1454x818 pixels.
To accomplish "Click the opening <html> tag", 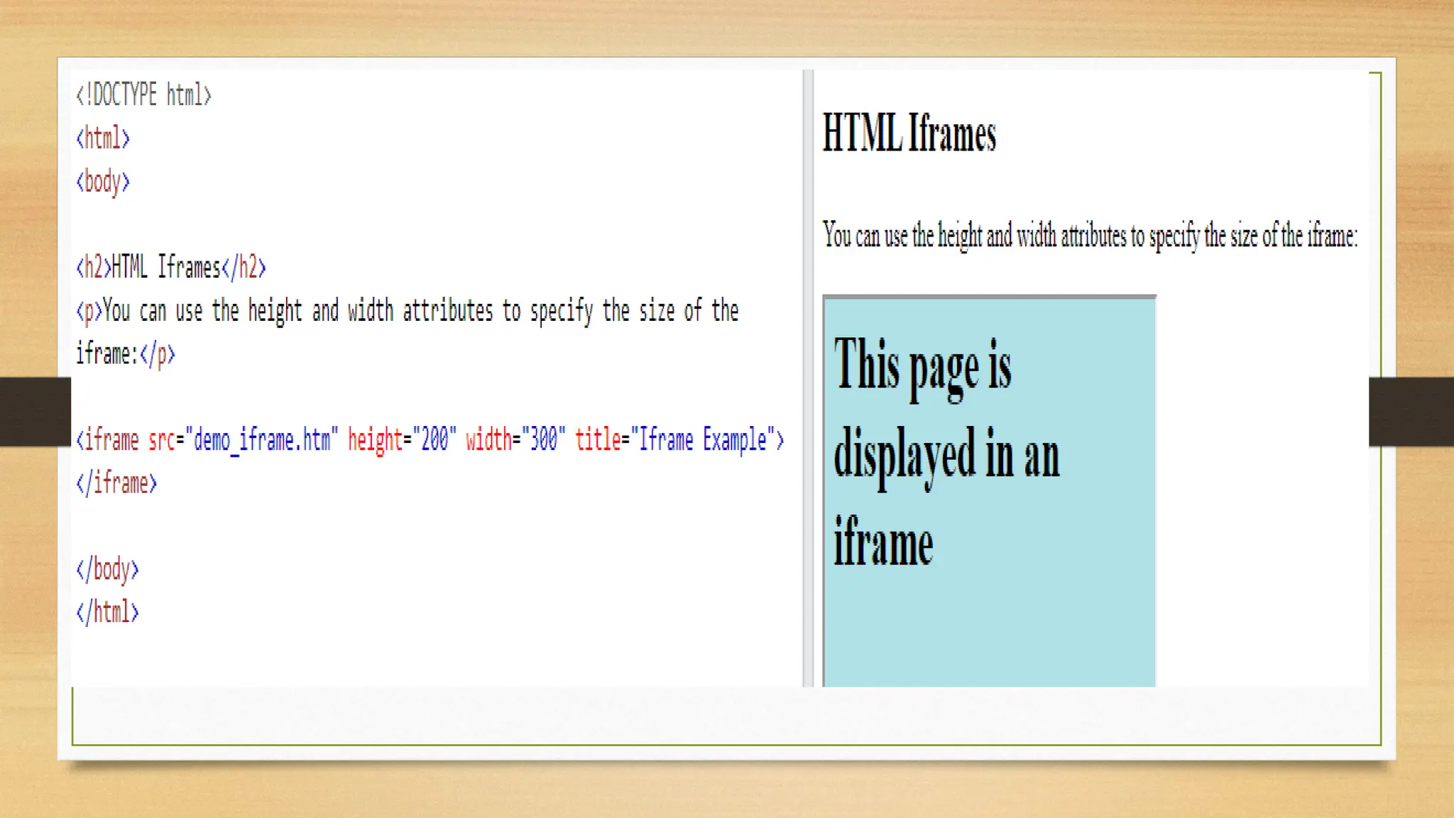I will point(103,138).
